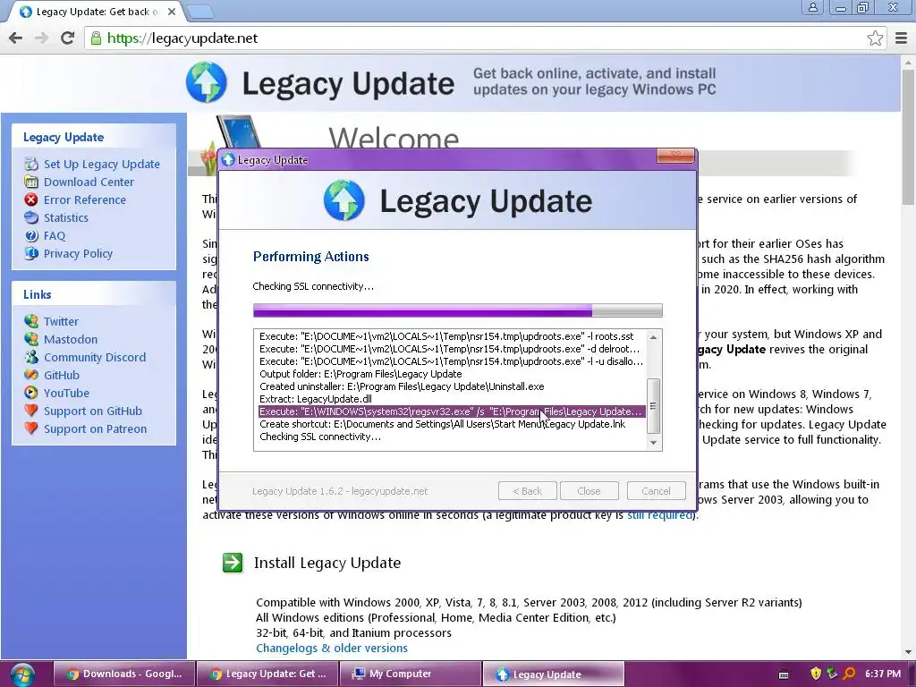Open Changelogs & older versions link
Screen dimensions: 916x687
point(332,648)
